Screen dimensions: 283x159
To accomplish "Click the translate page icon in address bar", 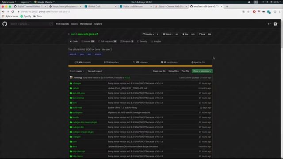I will pyautogui.click(x=244, y=11).
